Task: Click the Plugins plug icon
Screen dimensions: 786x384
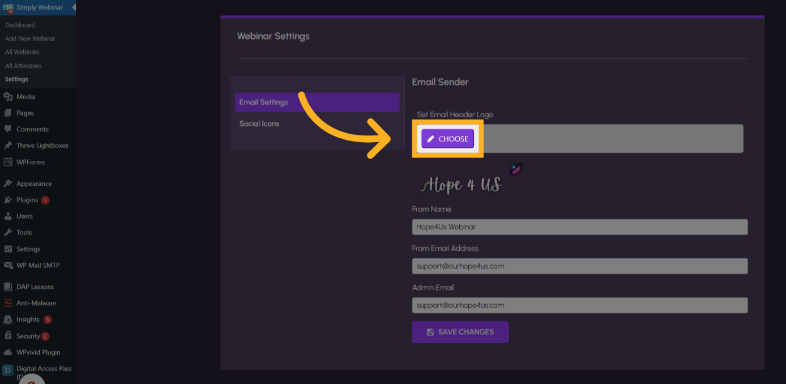Action: click(8, 200)
